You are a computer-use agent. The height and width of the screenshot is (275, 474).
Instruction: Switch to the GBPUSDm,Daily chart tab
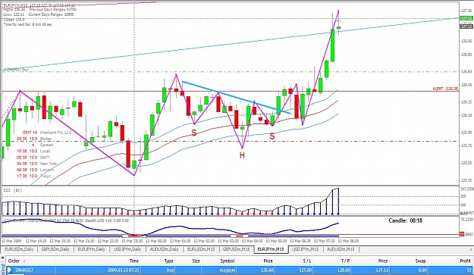point(55,249)
